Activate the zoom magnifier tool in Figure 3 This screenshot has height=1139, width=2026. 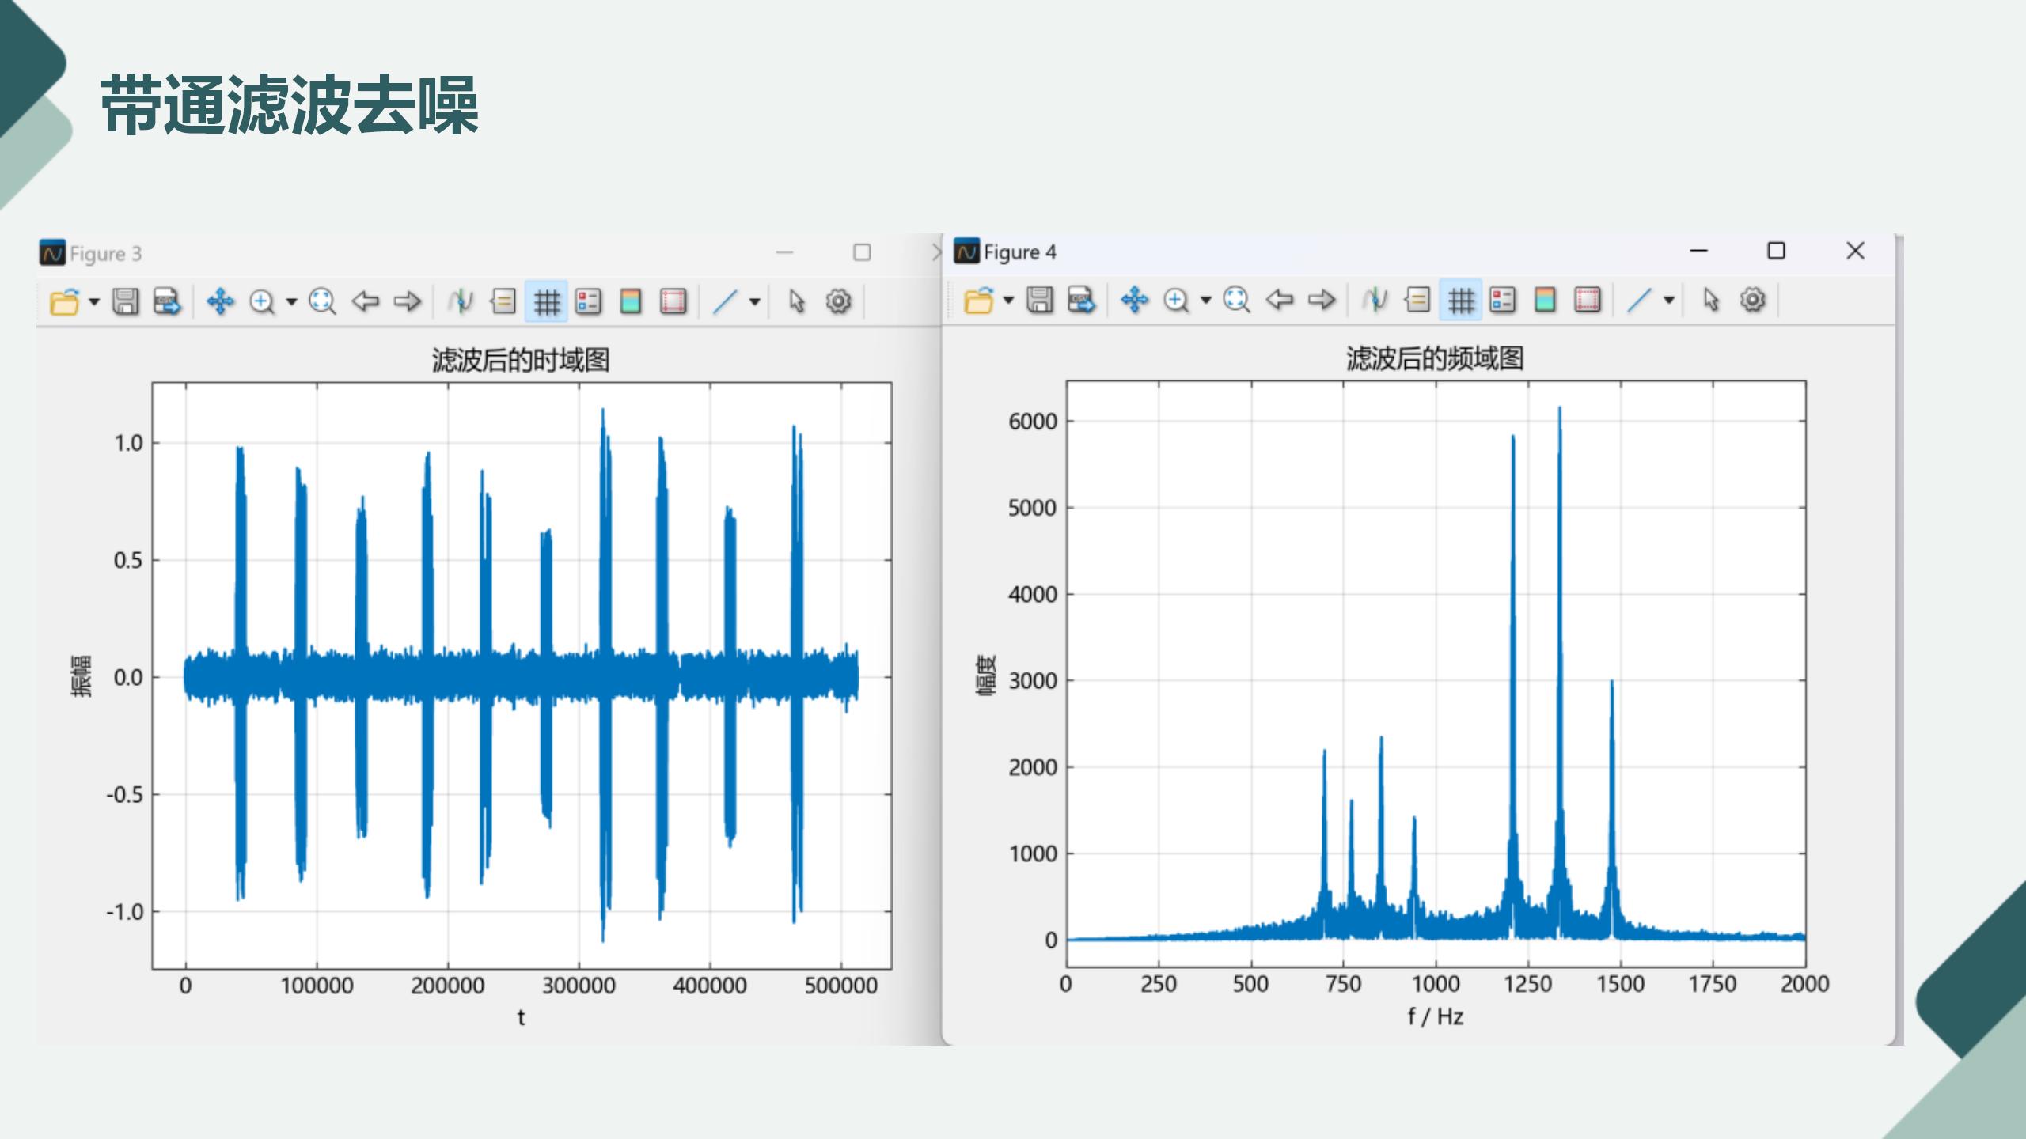262,301
